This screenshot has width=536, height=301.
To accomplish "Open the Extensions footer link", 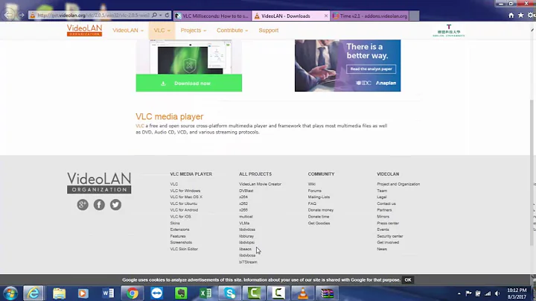I will (180, 229).
